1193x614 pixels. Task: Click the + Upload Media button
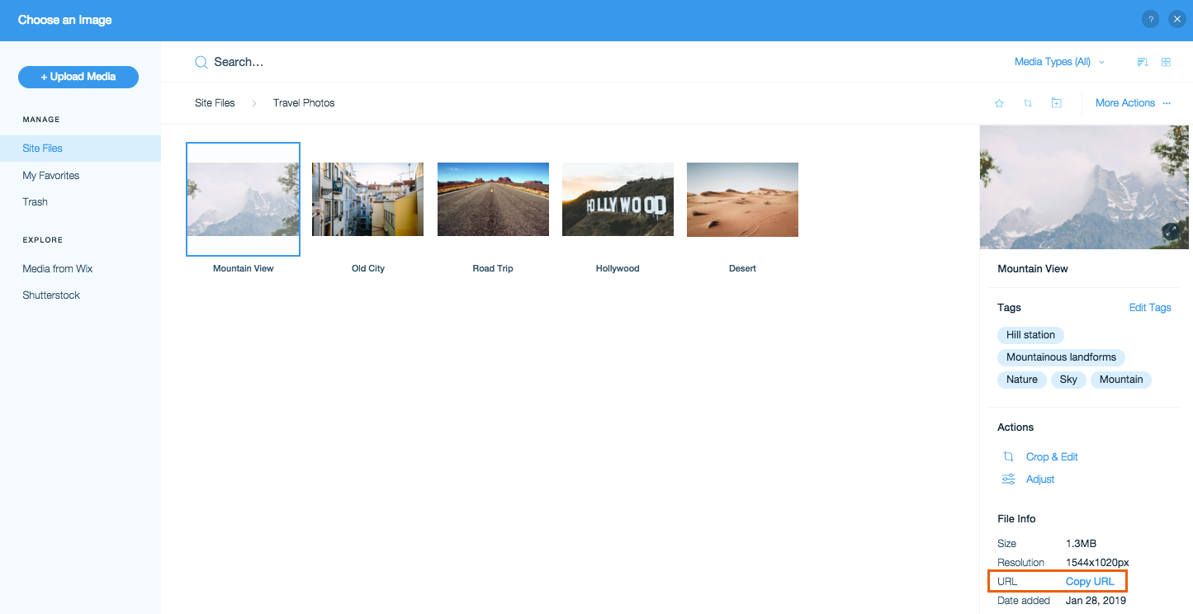point(78,77)
